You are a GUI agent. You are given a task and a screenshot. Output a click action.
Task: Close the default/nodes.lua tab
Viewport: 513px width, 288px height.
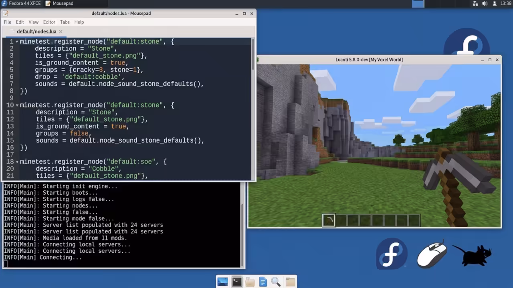pyautogui.click(x=61, y=32)
